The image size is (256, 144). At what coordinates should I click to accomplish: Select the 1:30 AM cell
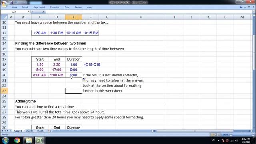tap(40, 33)
